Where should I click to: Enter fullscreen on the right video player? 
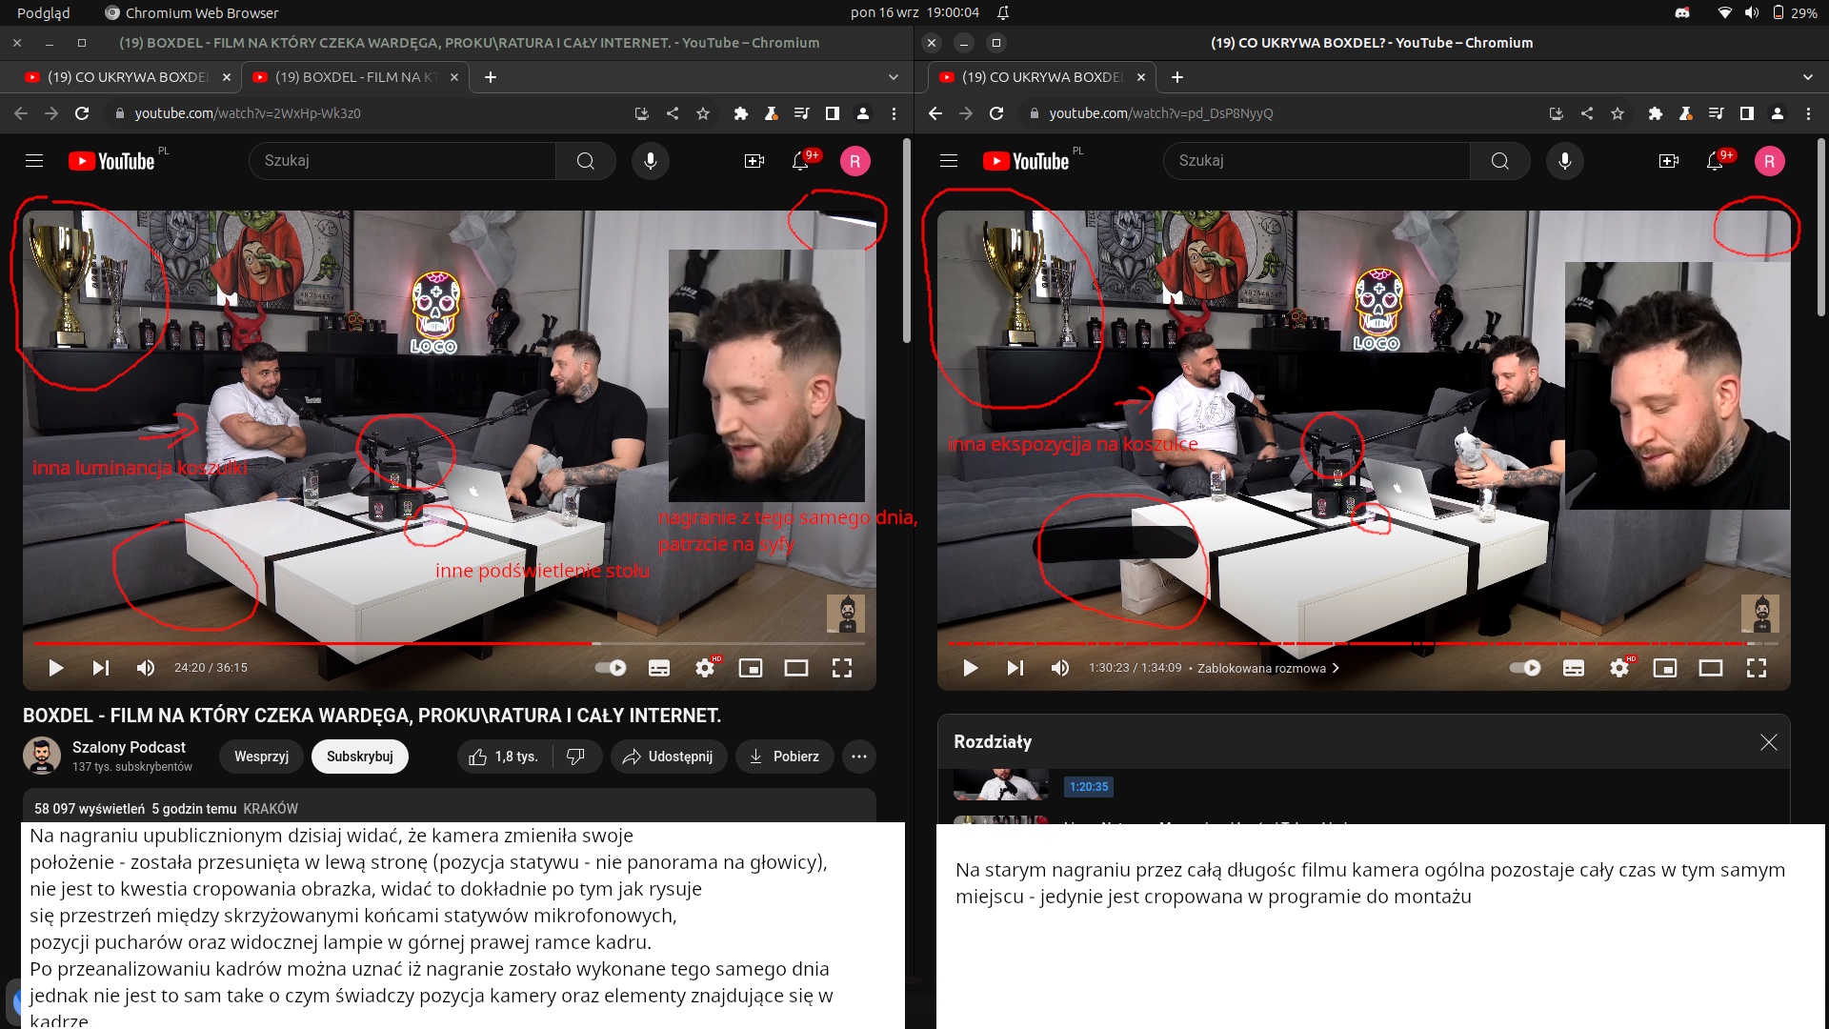click(1757, 668)
